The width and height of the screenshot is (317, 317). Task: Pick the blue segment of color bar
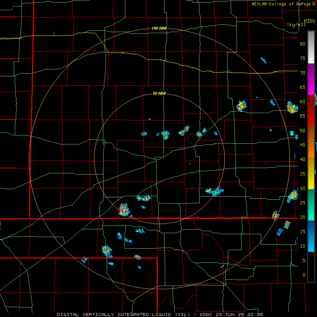[311, 236]
